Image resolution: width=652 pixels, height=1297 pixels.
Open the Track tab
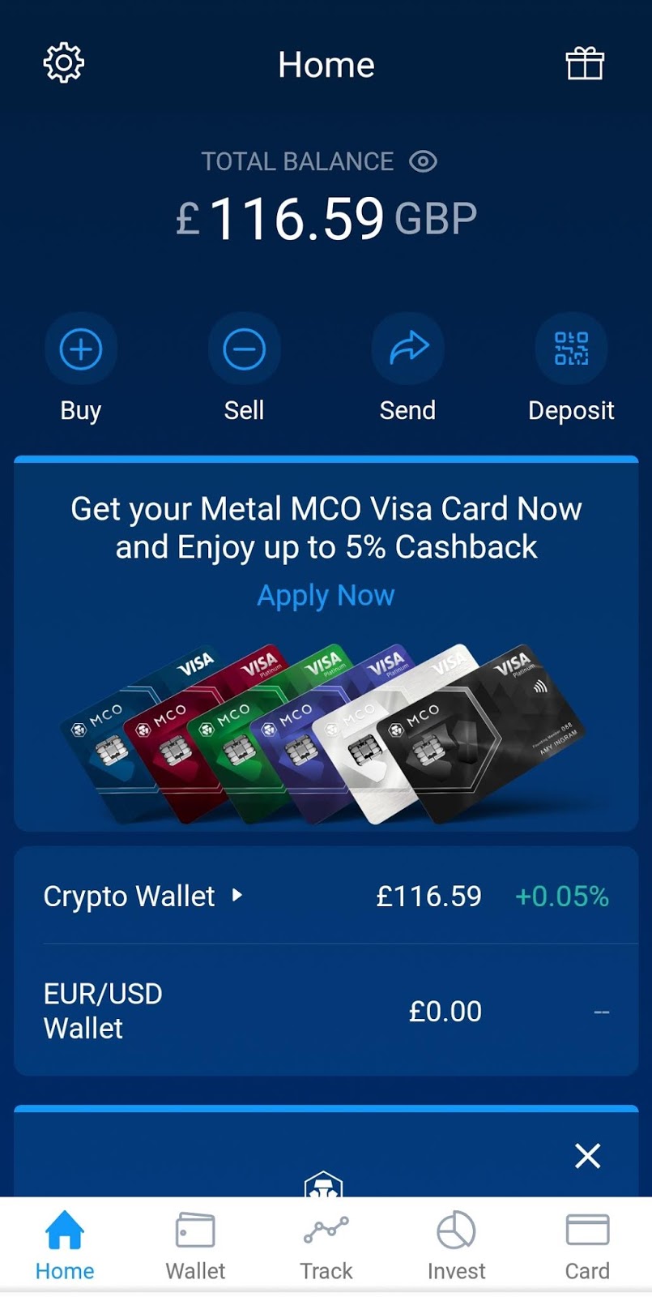tap(326, 1245)
